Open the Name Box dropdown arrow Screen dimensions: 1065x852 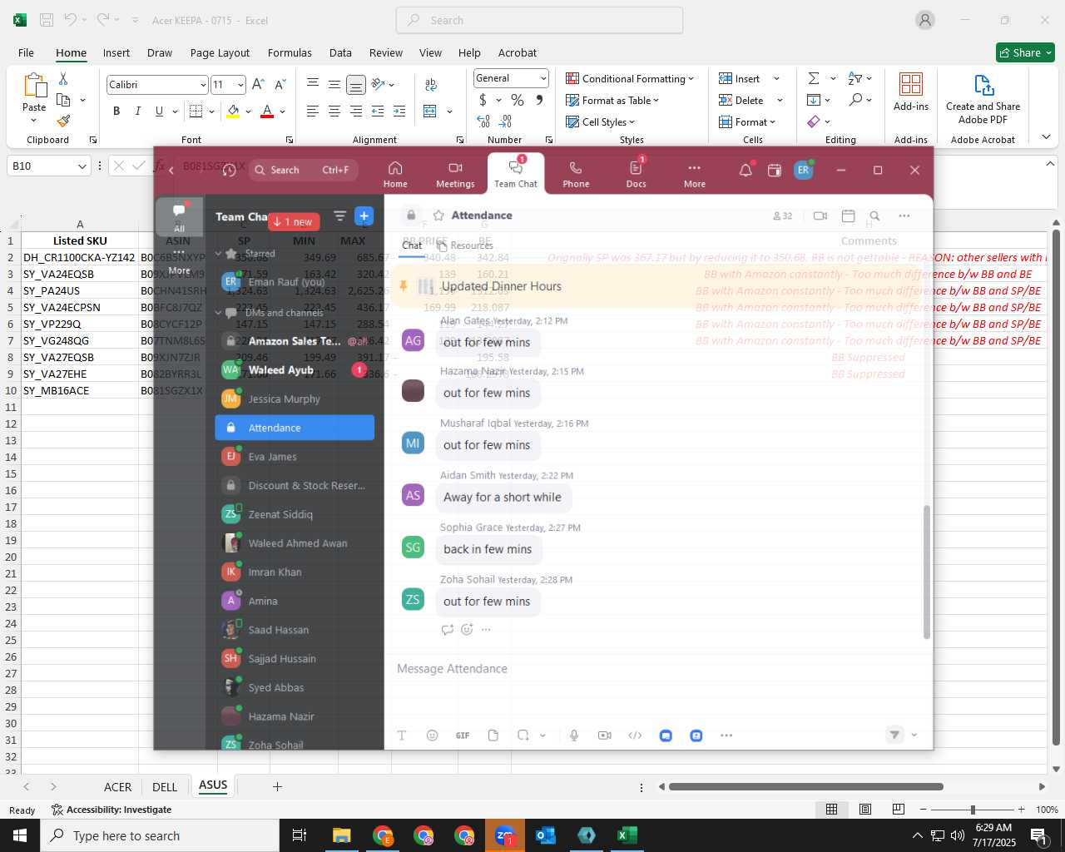point(82,166)
